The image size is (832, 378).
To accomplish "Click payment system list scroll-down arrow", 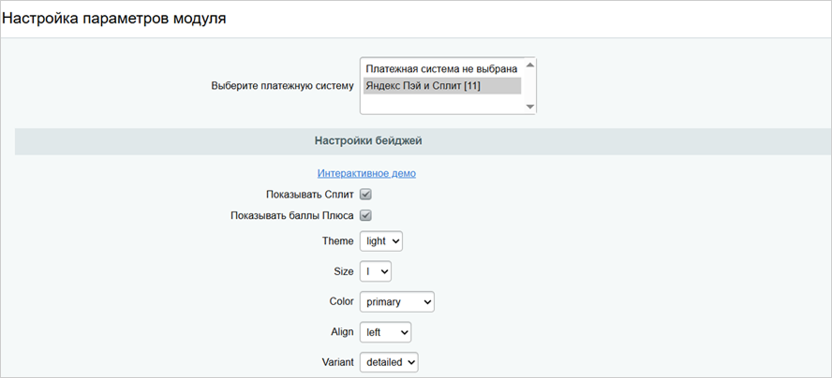I will click(x=530, y=108).
